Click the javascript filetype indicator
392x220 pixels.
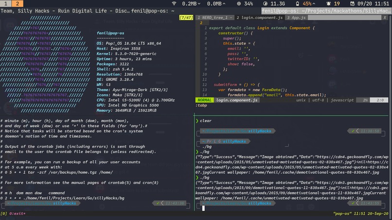(342, 100)
